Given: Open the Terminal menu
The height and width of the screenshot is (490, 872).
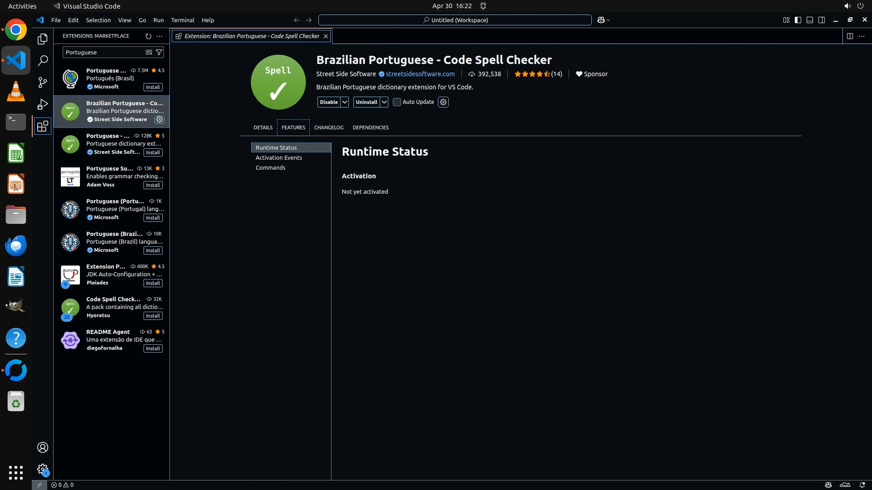Looking at the screenshot, I should (183, 20).
